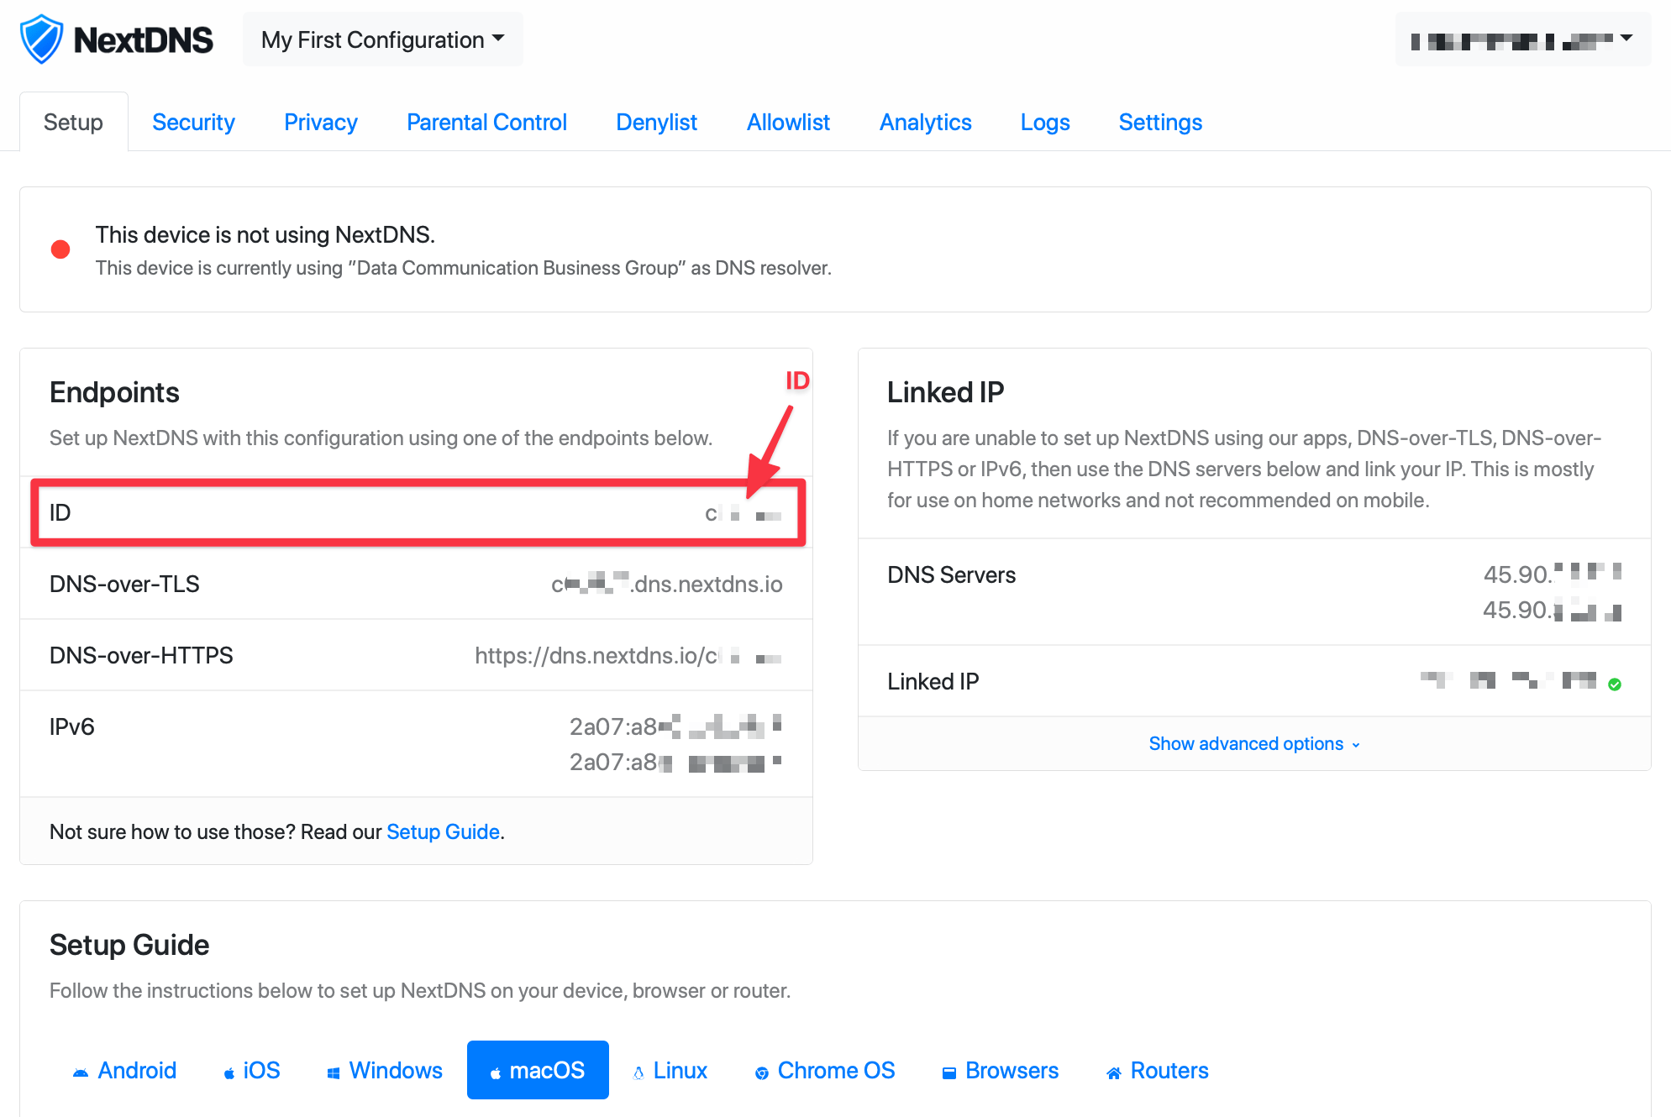Click the NextDNS shield logo

click(x=41, y=39)
